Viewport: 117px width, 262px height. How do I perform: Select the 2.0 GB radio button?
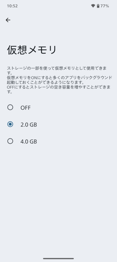[x=10, y=124]
